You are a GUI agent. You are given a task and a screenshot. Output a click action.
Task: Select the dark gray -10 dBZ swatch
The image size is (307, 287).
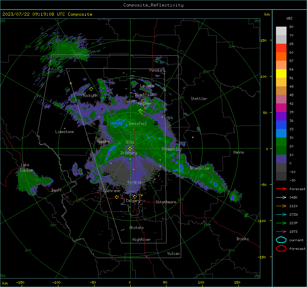281,176
